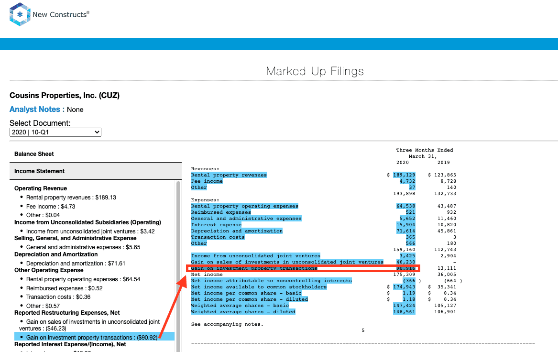Click 'Reported Interest Expense/(Income), Net' heading
This screenshot has height=352, width=558.
(70, 344)
